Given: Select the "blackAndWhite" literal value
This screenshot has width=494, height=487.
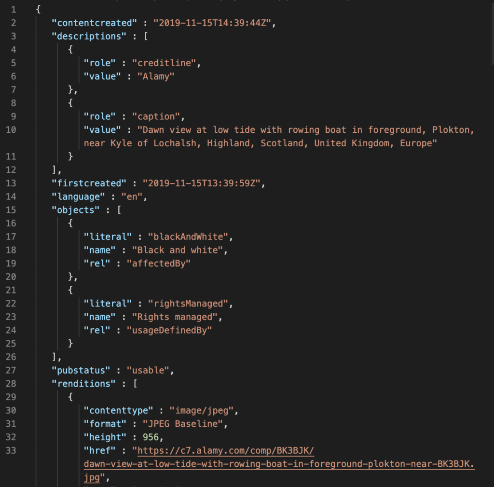Looking at the screenshot, I should pos(188,237).
